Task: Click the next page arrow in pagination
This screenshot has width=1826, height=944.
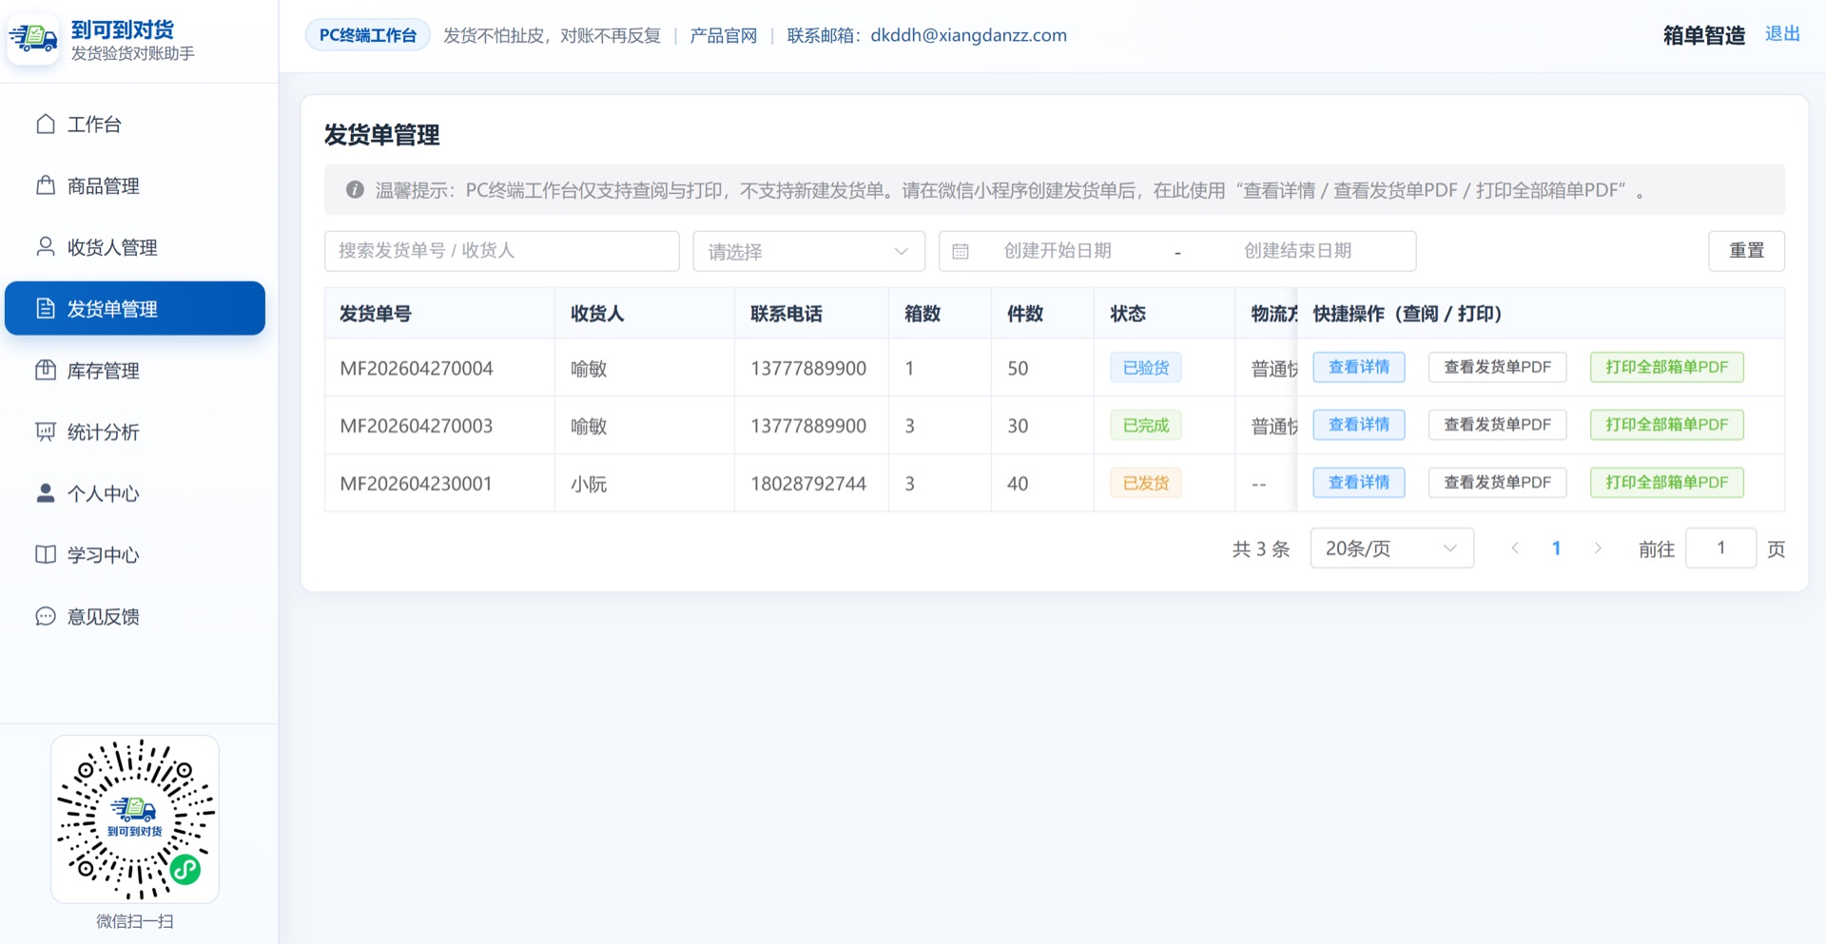Action: click(1598, 548)
